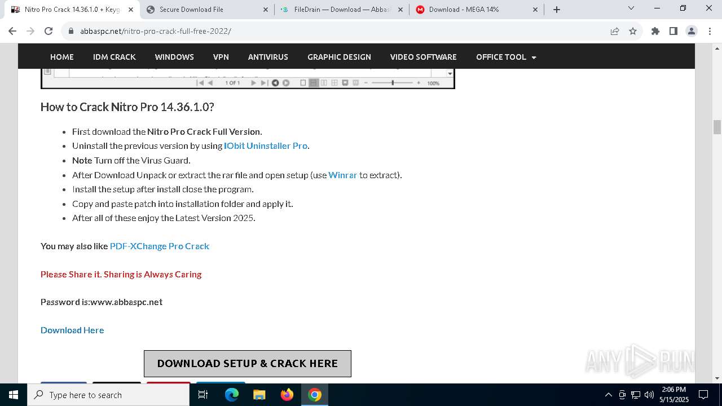Screen dimensions: 722x406
Task: Click the How to Crack Nitro Pro heading
Action: 127,107
